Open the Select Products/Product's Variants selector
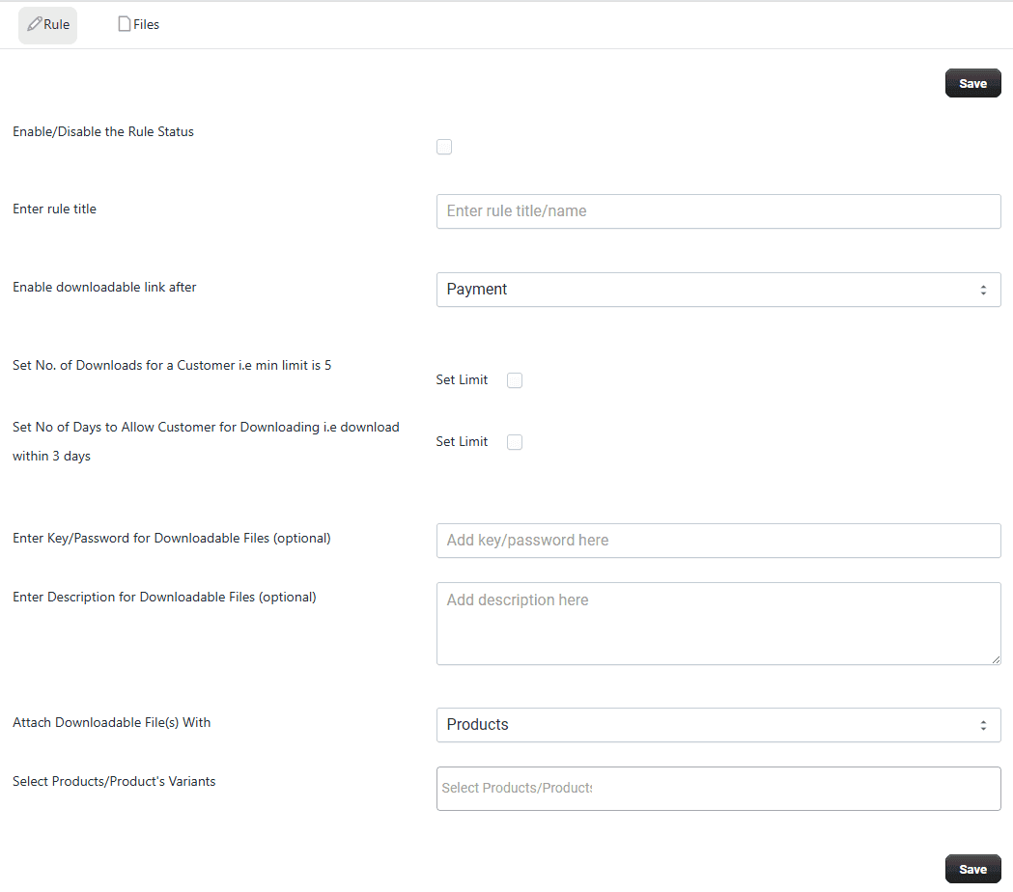This screenshot has width=1013, height=892. coord(718,789)
